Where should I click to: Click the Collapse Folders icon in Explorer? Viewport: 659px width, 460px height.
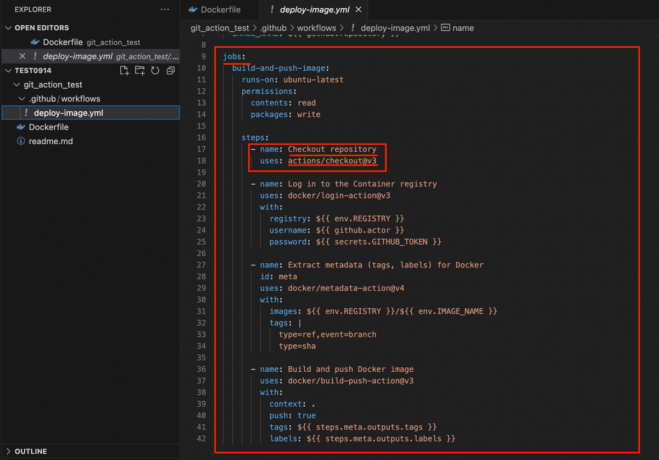pyautogui.click(x=170, y=70)
